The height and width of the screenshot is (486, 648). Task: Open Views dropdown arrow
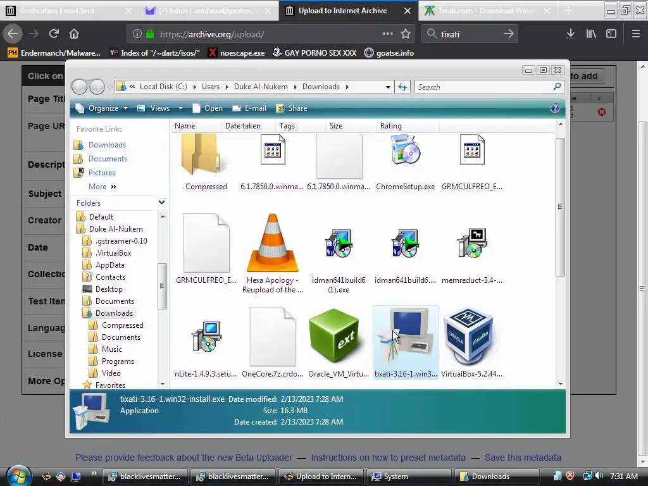coord(180,108)
